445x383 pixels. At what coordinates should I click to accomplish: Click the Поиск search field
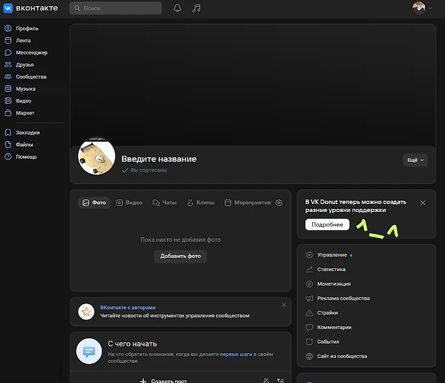point(116,9)
